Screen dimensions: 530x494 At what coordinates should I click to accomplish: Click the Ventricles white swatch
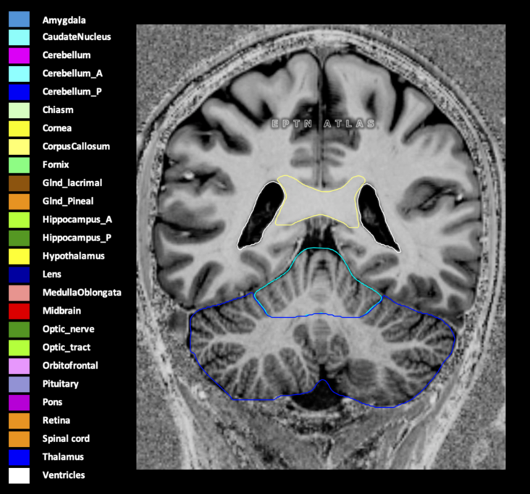19,476
